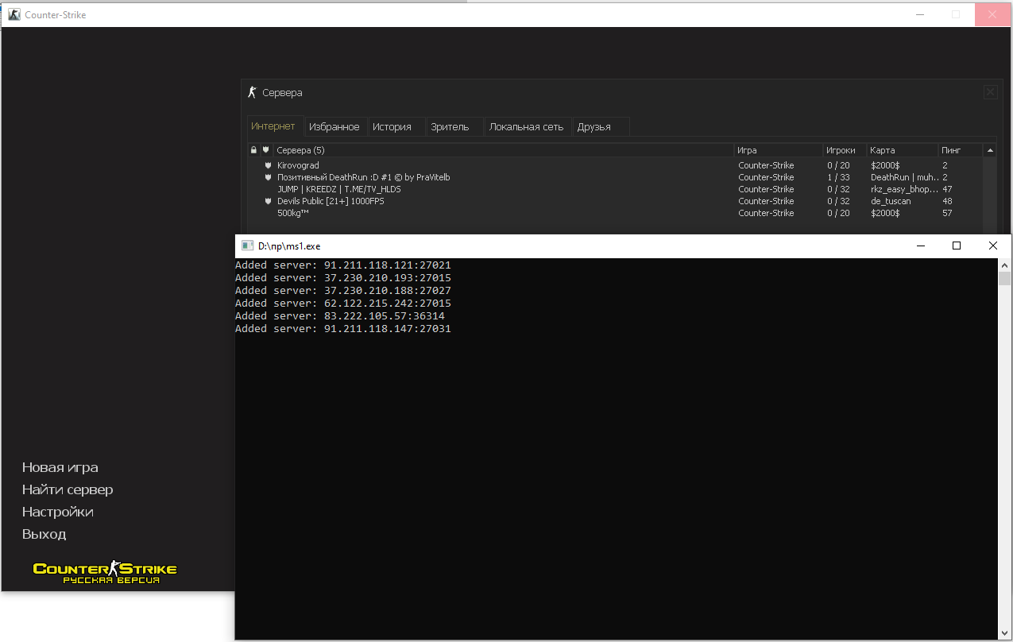1013x642 pixels.
Task: Click console line 91.211.118.147:27031
Action: tap(343, 328)
